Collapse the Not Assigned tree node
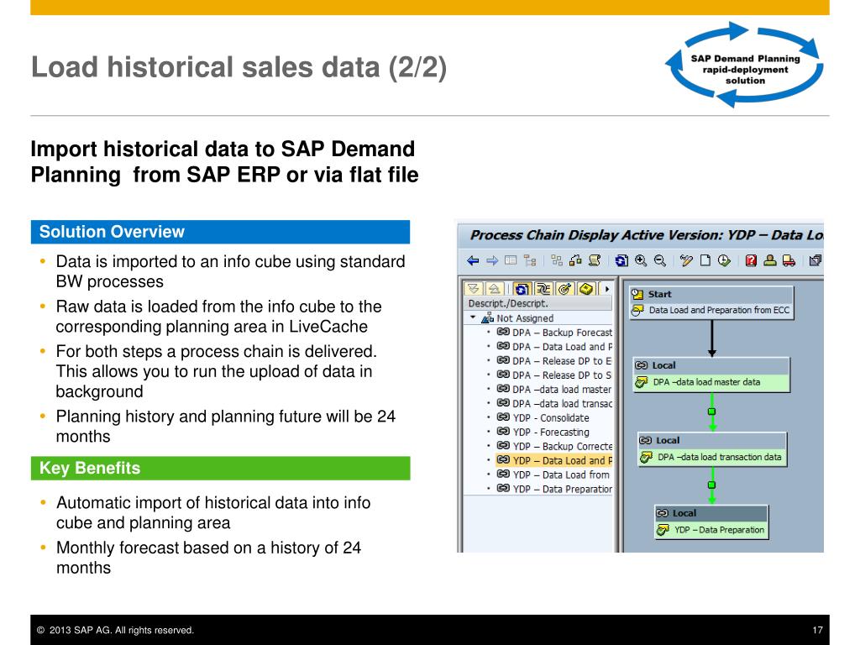Image resolution: width=860 pixels, height=645 pixels. (x=473, y=317)
